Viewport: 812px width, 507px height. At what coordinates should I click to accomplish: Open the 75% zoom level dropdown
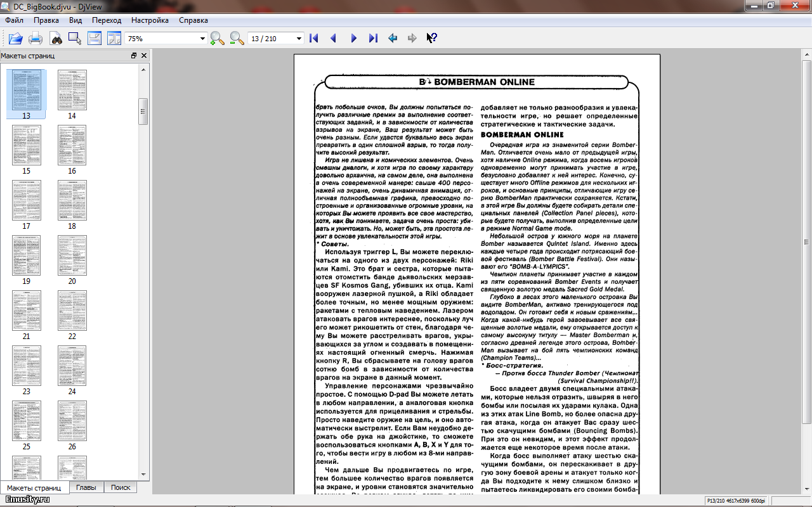pos(203,39)
